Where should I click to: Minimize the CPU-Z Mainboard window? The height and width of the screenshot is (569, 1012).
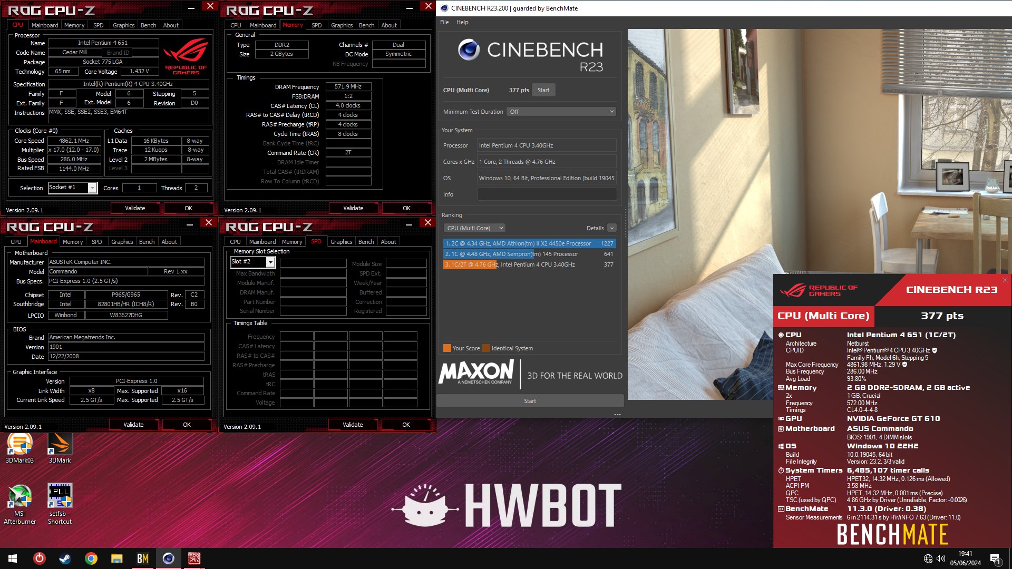tap(190, 223)
